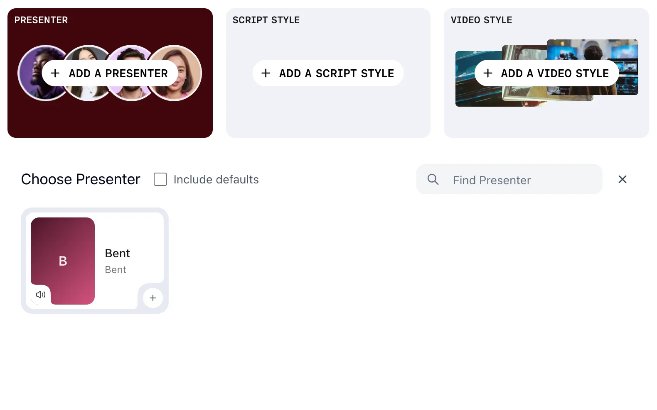This screenshot has width=657, height=410.
Task: Click the gray Bent subtitle
Action: coord(116,270)
